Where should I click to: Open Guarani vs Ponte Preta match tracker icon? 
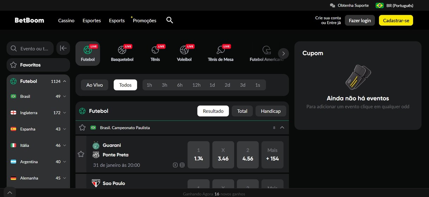click(x=182, y=165)
